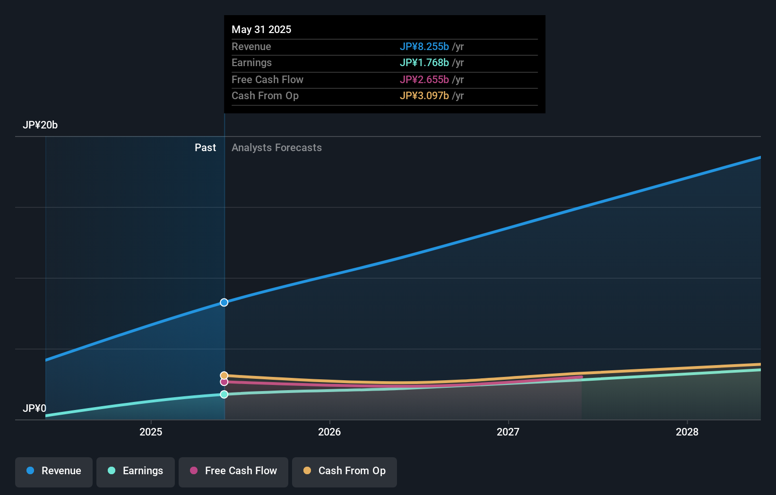Click the 2026 x-axis label
Image resolution: width=776 pixels, height=495 pixels.
329,432
